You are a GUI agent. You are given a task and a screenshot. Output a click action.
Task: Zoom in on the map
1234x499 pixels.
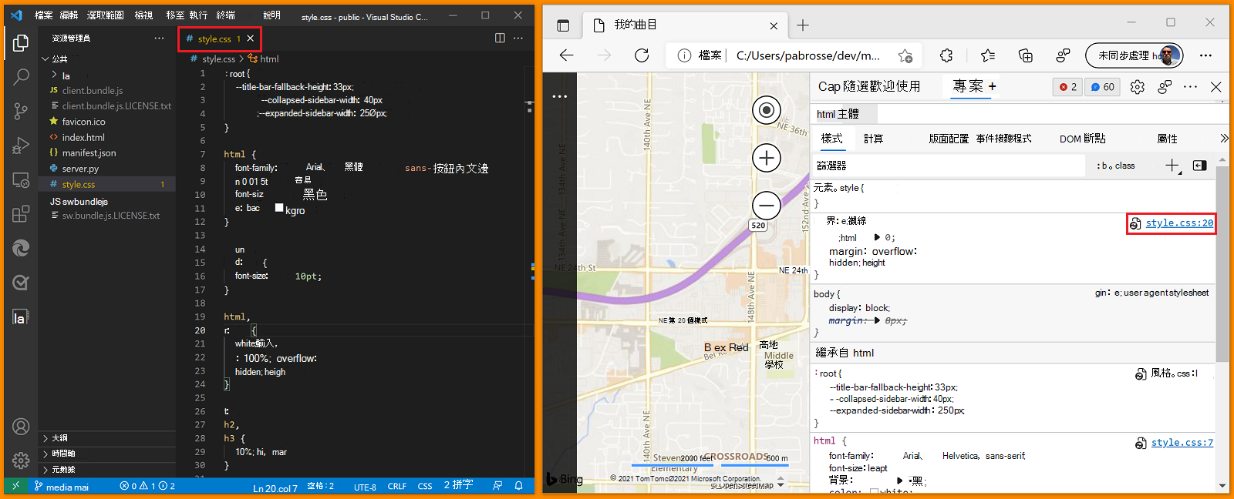click(767, 158)
